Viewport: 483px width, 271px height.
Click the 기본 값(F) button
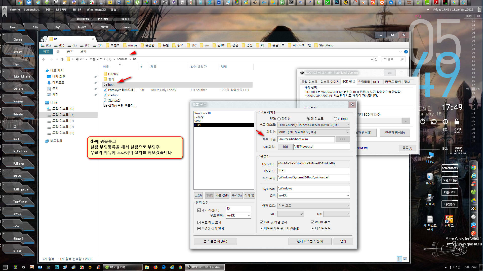pyautogui.click(x=222, y=195)
